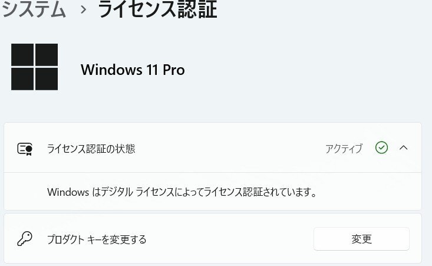
Task: Click the ライセンス認証の状態 header row
Action: tap(213, 148)
